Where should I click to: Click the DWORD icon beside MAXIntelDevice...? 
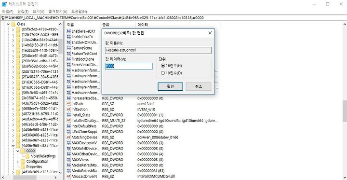tap(69, 148)
